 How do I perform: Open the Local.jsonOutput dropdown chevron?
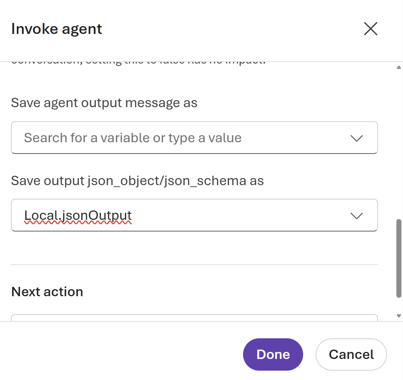357,216
